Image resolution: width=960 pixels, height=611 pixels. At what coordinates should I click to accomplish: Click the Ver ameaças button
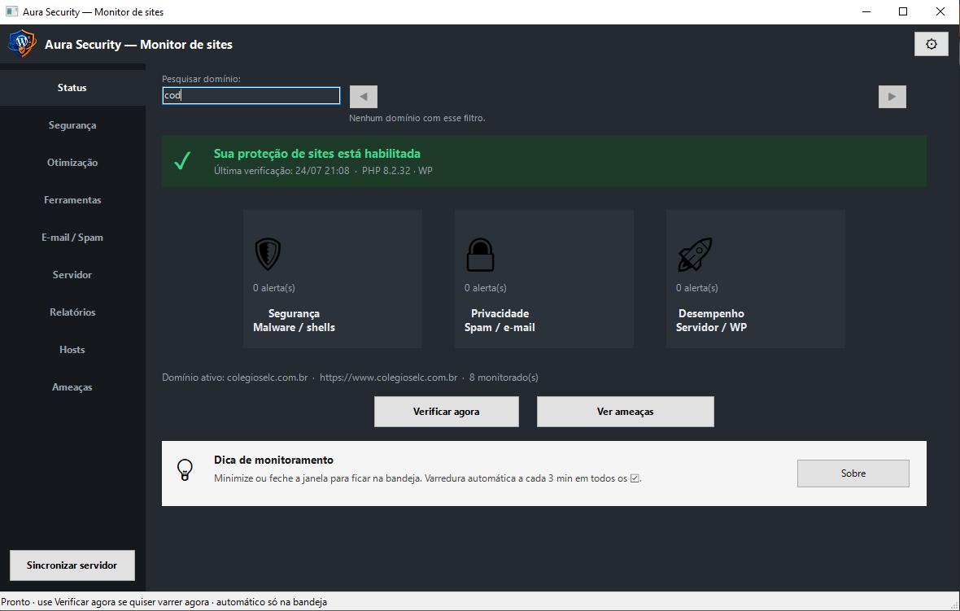pos(625,412)
